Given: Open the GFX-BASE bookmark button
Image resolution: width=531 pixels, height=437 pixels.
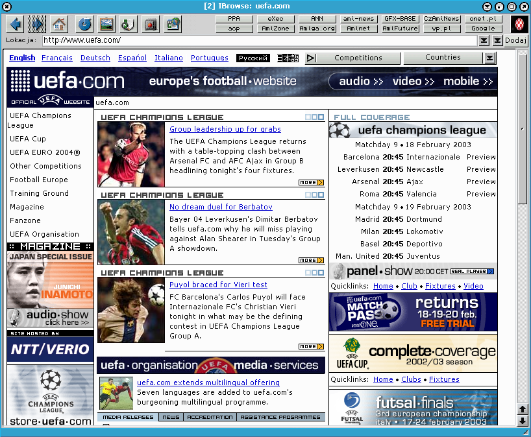Looking at the screenshot, I should pyautogui.click(x=401, y=19).
